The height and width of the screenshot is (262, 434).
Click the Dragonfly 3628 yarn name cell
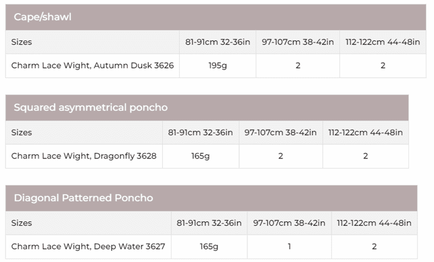[x=84, y=156]
